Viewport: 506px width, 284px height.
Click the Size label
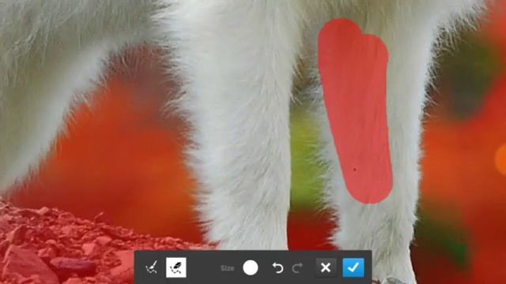pyautogui.click(x=228, y=268)
